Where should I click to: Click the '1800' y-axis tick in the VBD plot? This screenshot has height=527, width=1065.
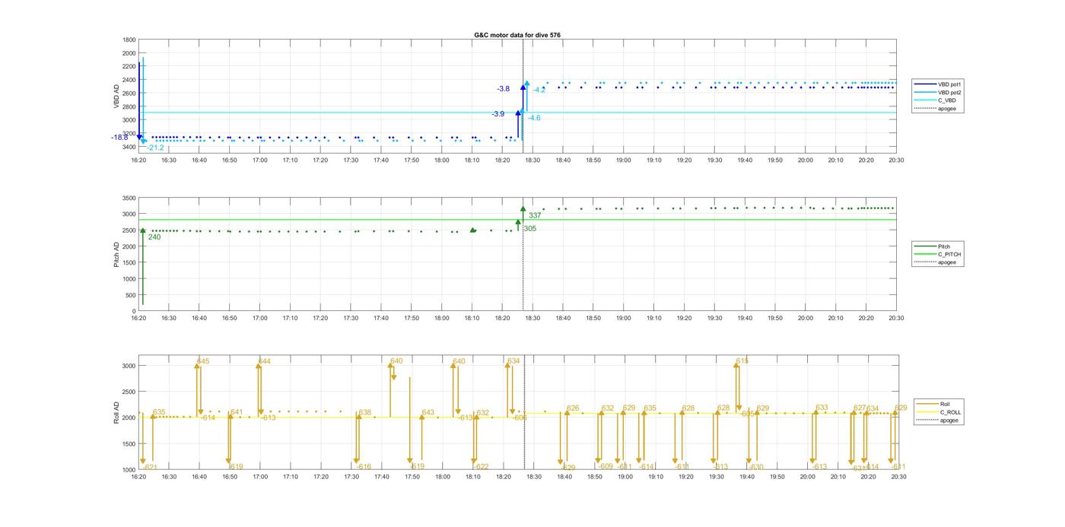pyautogui.click(x=129, y=40)
